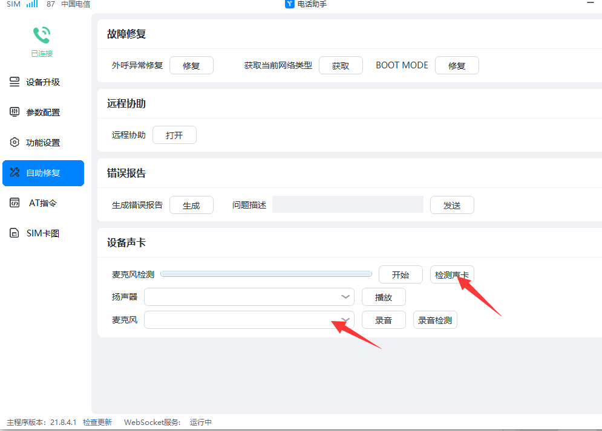
Task: Click 生成 to generate error report
Action: [191, 205]
